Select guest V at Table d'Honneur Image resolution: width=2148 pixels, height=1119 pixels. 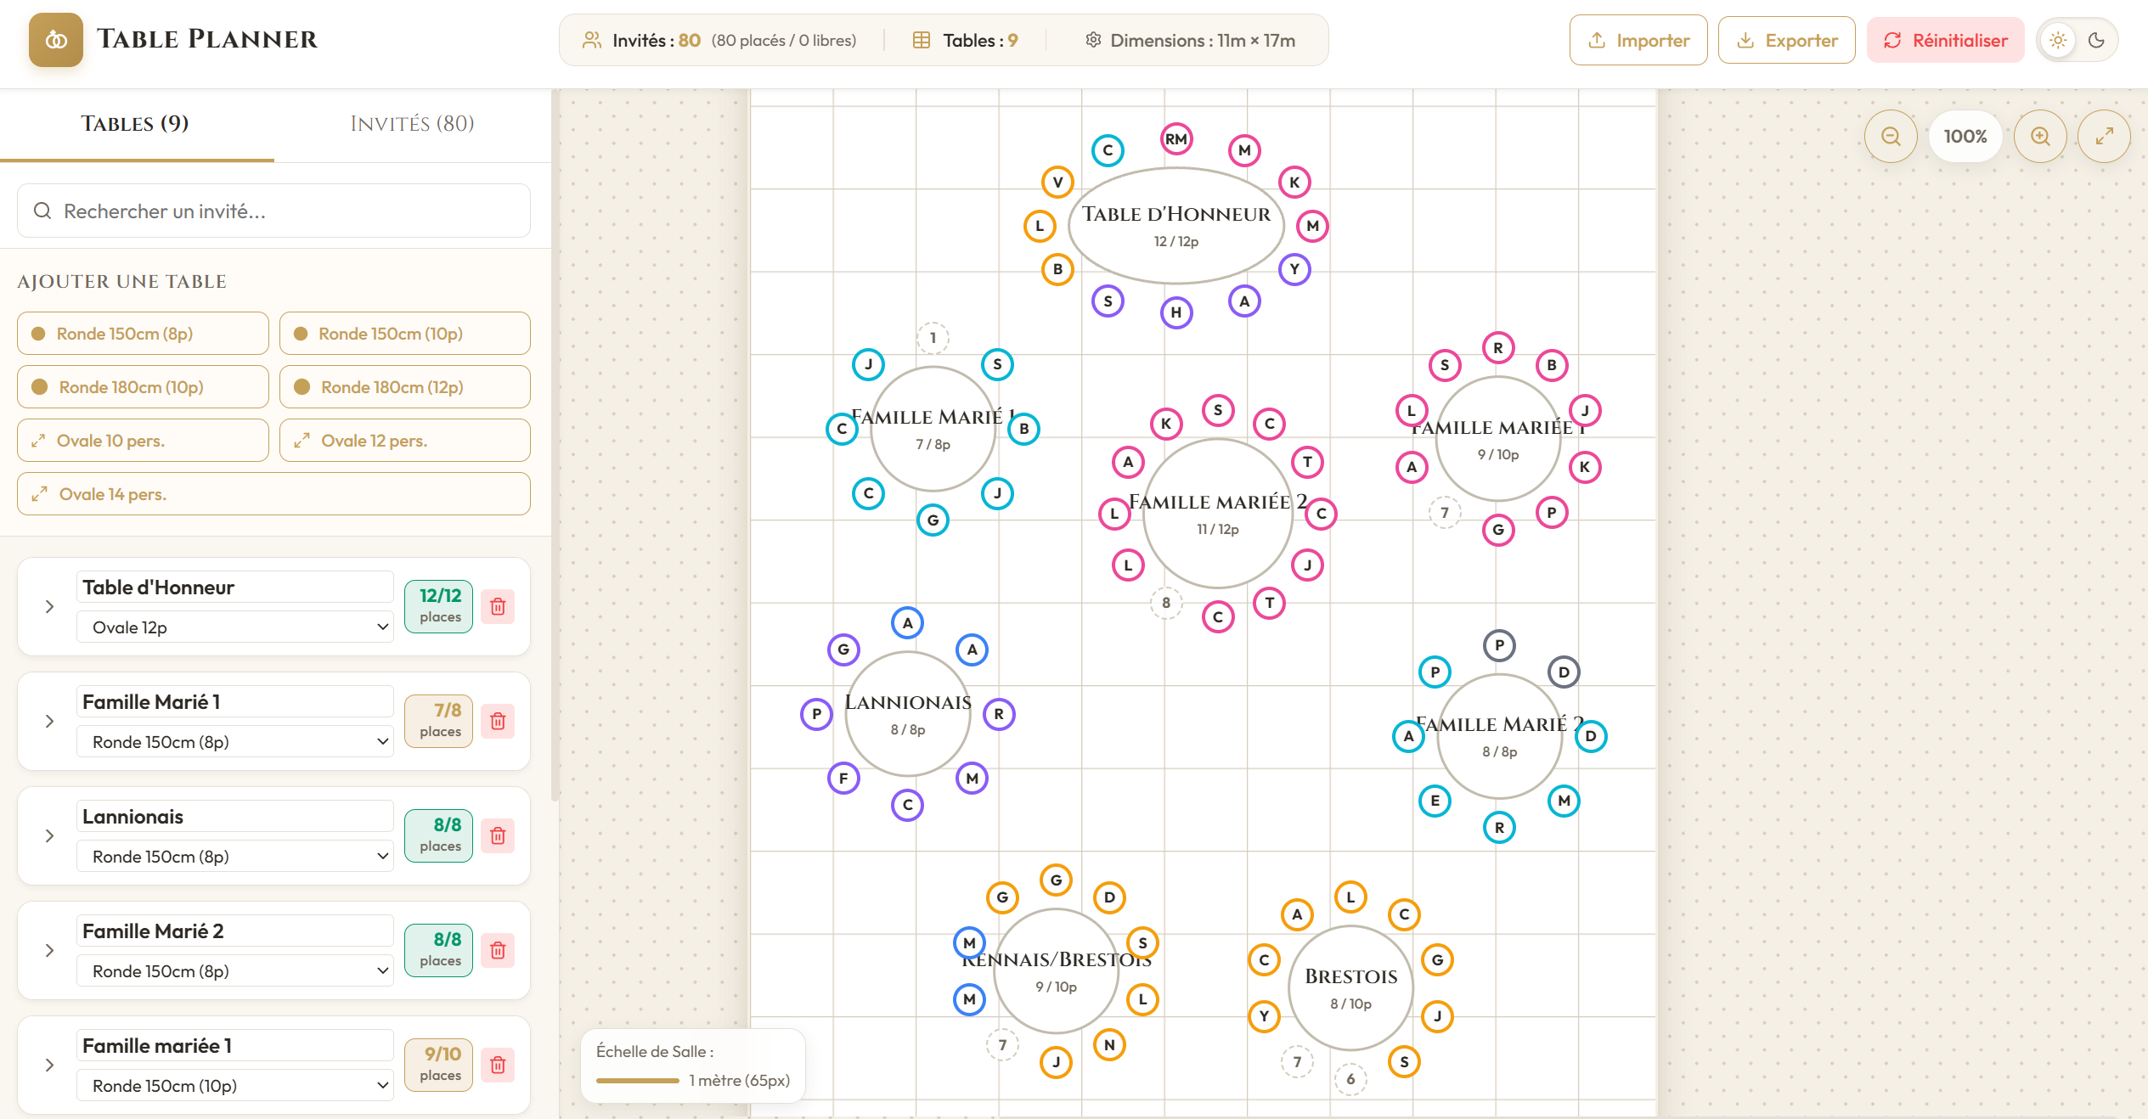click(x=1057, y=182)
